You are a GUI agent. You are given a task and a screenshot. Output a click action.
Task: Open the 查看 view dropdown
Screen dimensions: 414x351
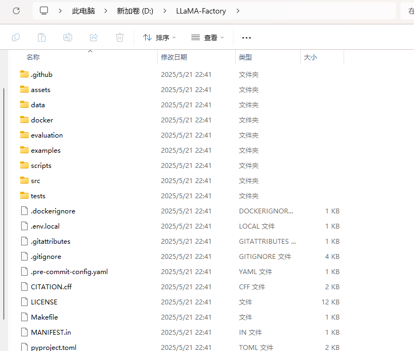[208, 38]
